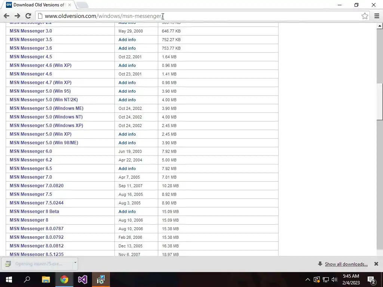Close the Download Old Versions tab
This screenshot has width=383, height=287.
click(x=70, y=5)
